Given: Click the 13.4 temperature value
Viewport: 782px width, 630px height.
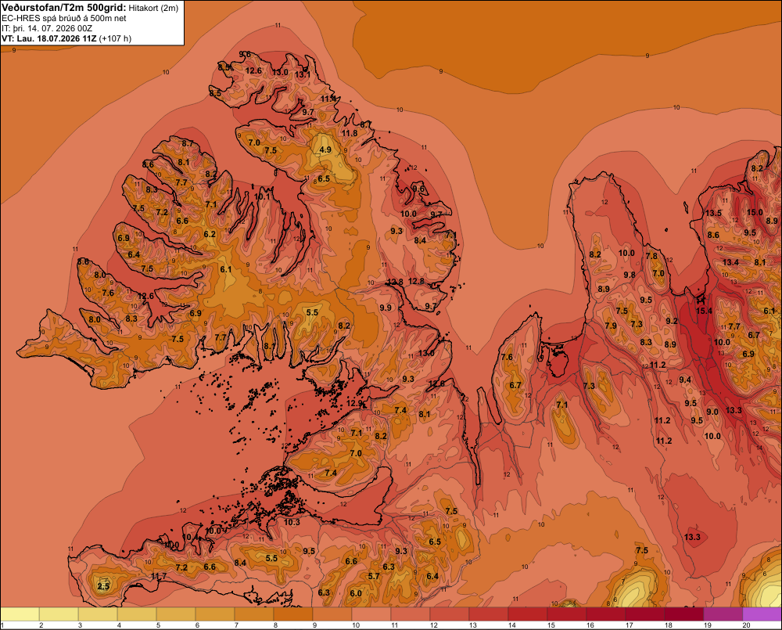Looking at the screenshot, I should pos(730,262).
